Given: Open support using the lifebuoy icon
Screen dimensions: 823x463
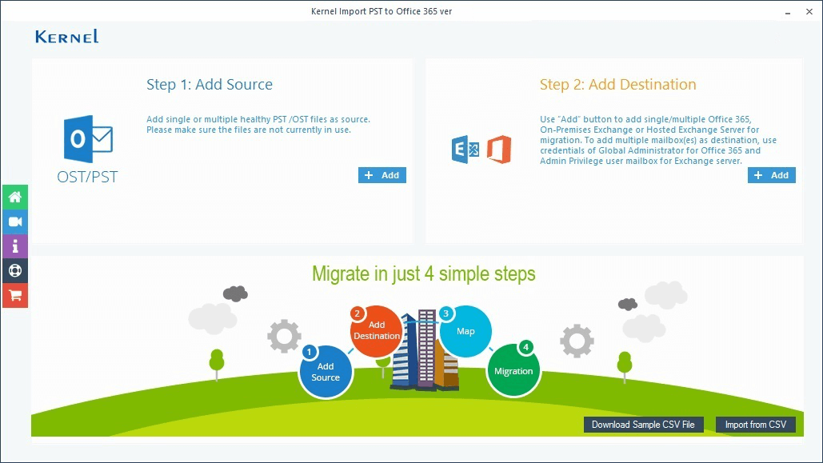Looking at the screenshot, I should (x=14, y=271).
